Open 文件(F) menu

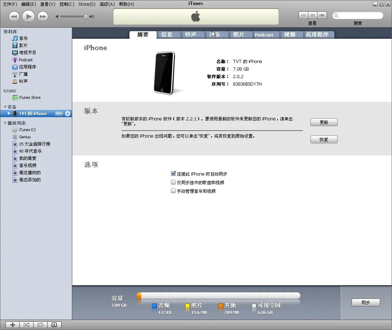pyautogui.click(x=10, y=4)
